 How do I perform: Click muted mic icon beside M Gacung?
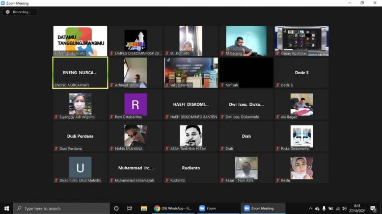pyautogui.click(x=223, y=53)
